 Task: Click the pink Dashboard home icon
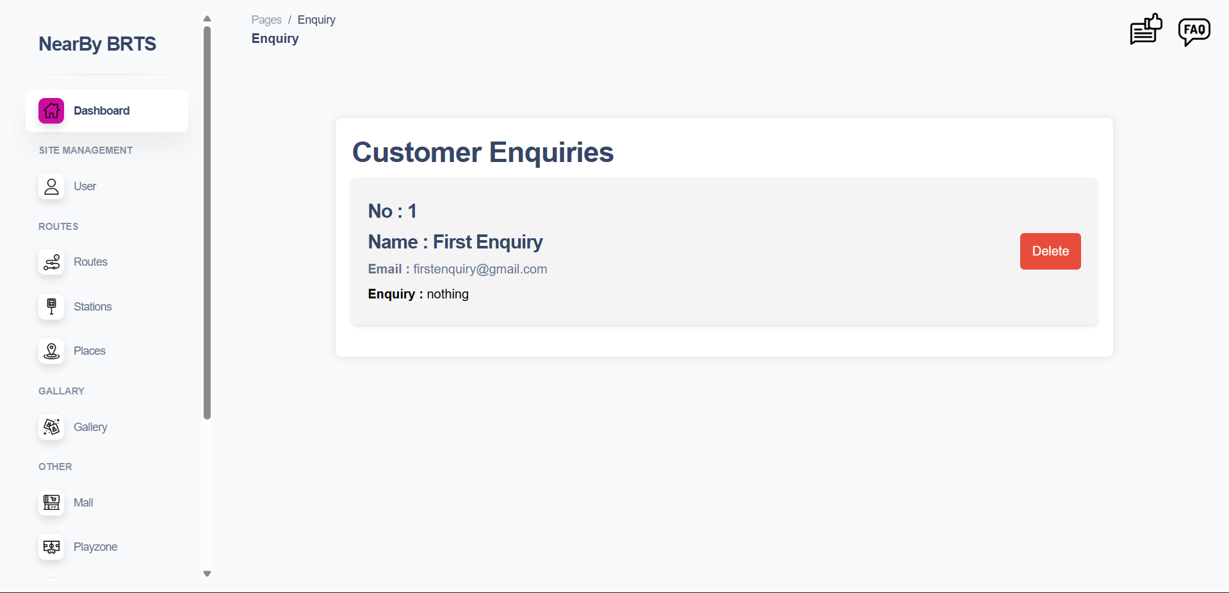coord(51,111)
